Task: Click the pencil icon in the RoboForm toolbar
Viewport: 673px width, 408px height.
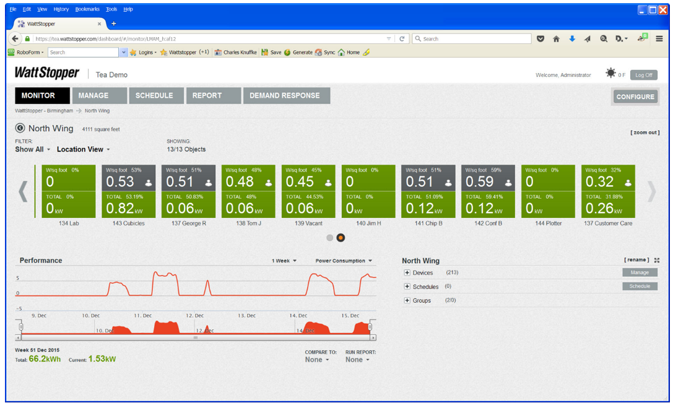Action: tap(366, 53)
